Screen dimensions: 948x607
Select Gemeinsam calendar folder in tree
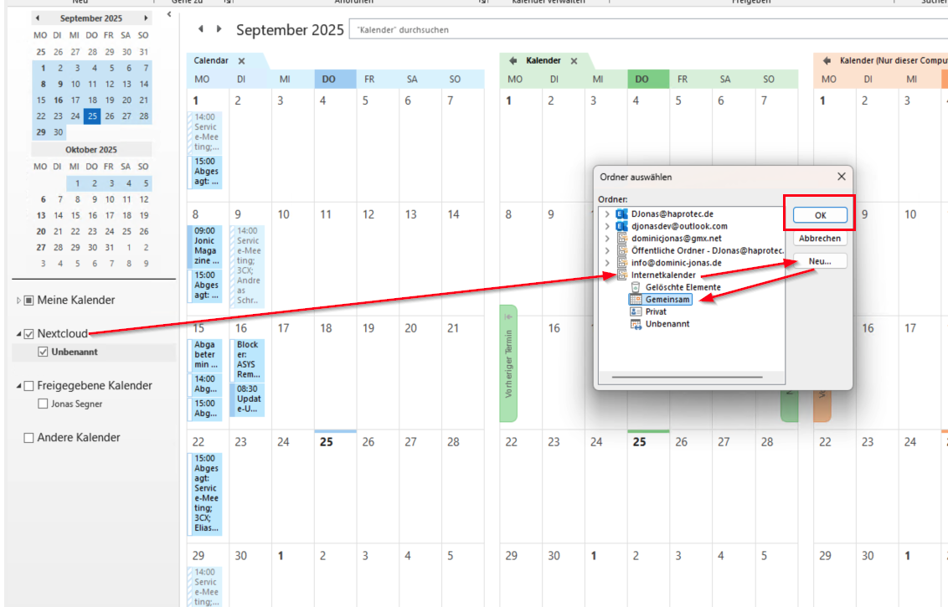(667, 300)
